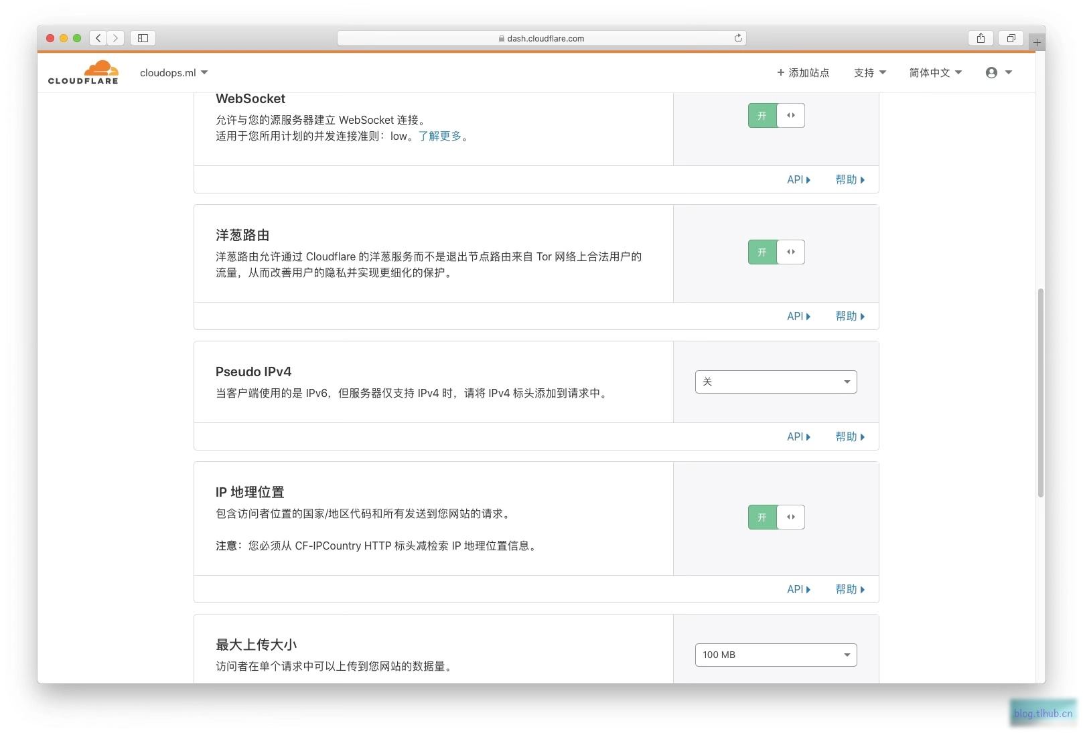Expand 帮助 under Pseudo IPv4 card

click(850, 436)
